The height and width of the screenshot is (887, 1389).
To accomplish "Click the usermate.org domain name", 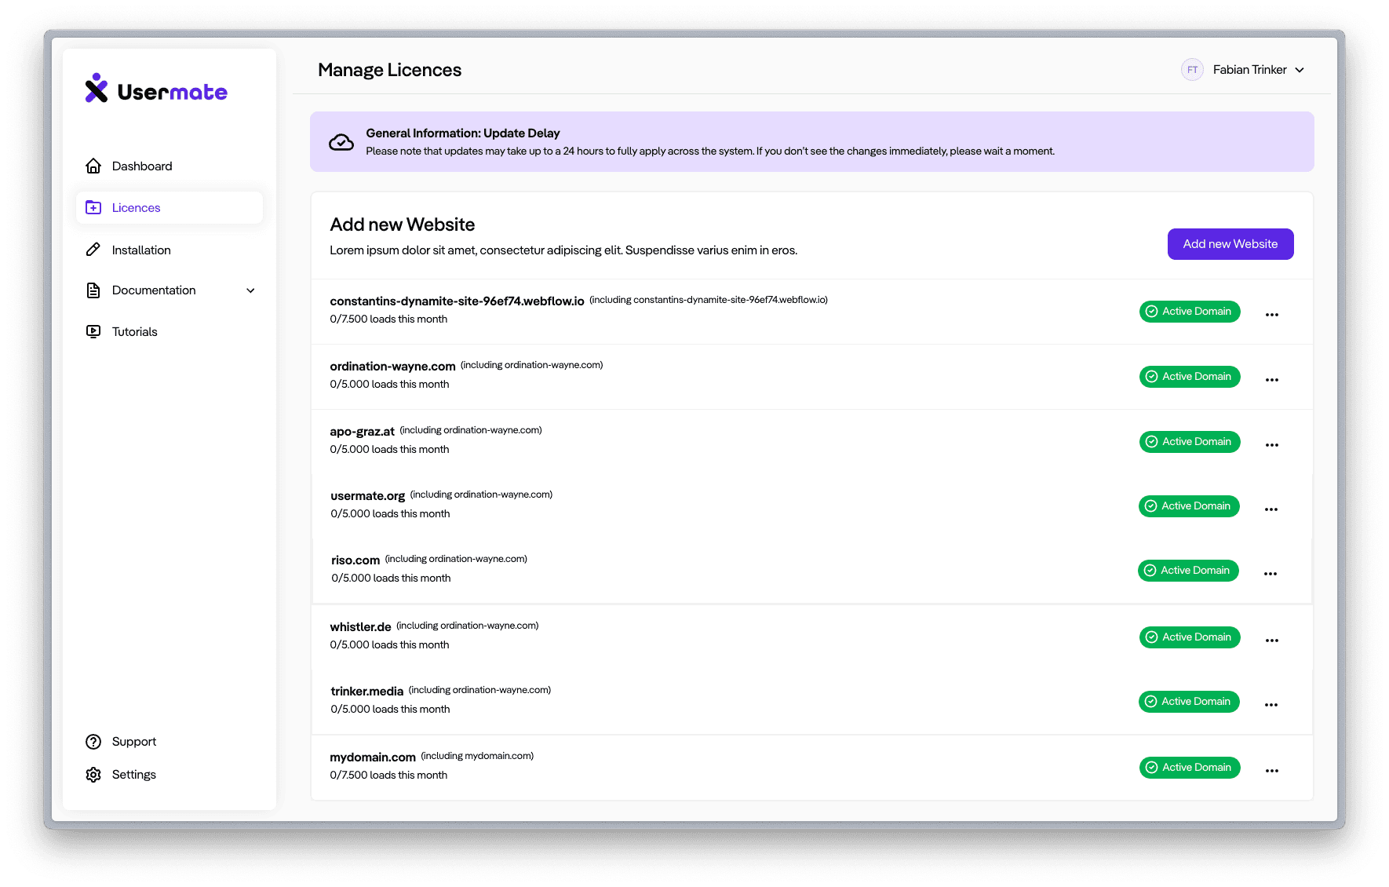I will click(367, 496).
